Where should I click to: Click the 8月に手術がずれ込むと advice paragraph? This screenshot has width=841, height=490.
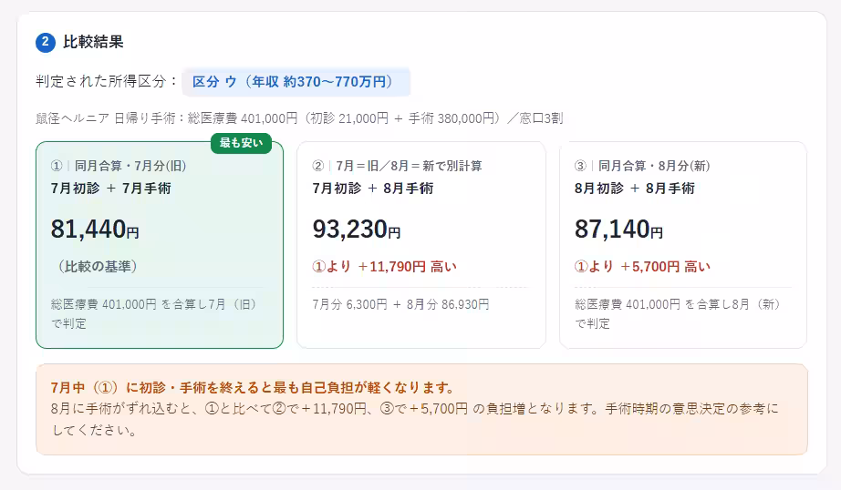pyautogui.click(x=415, y=419)
